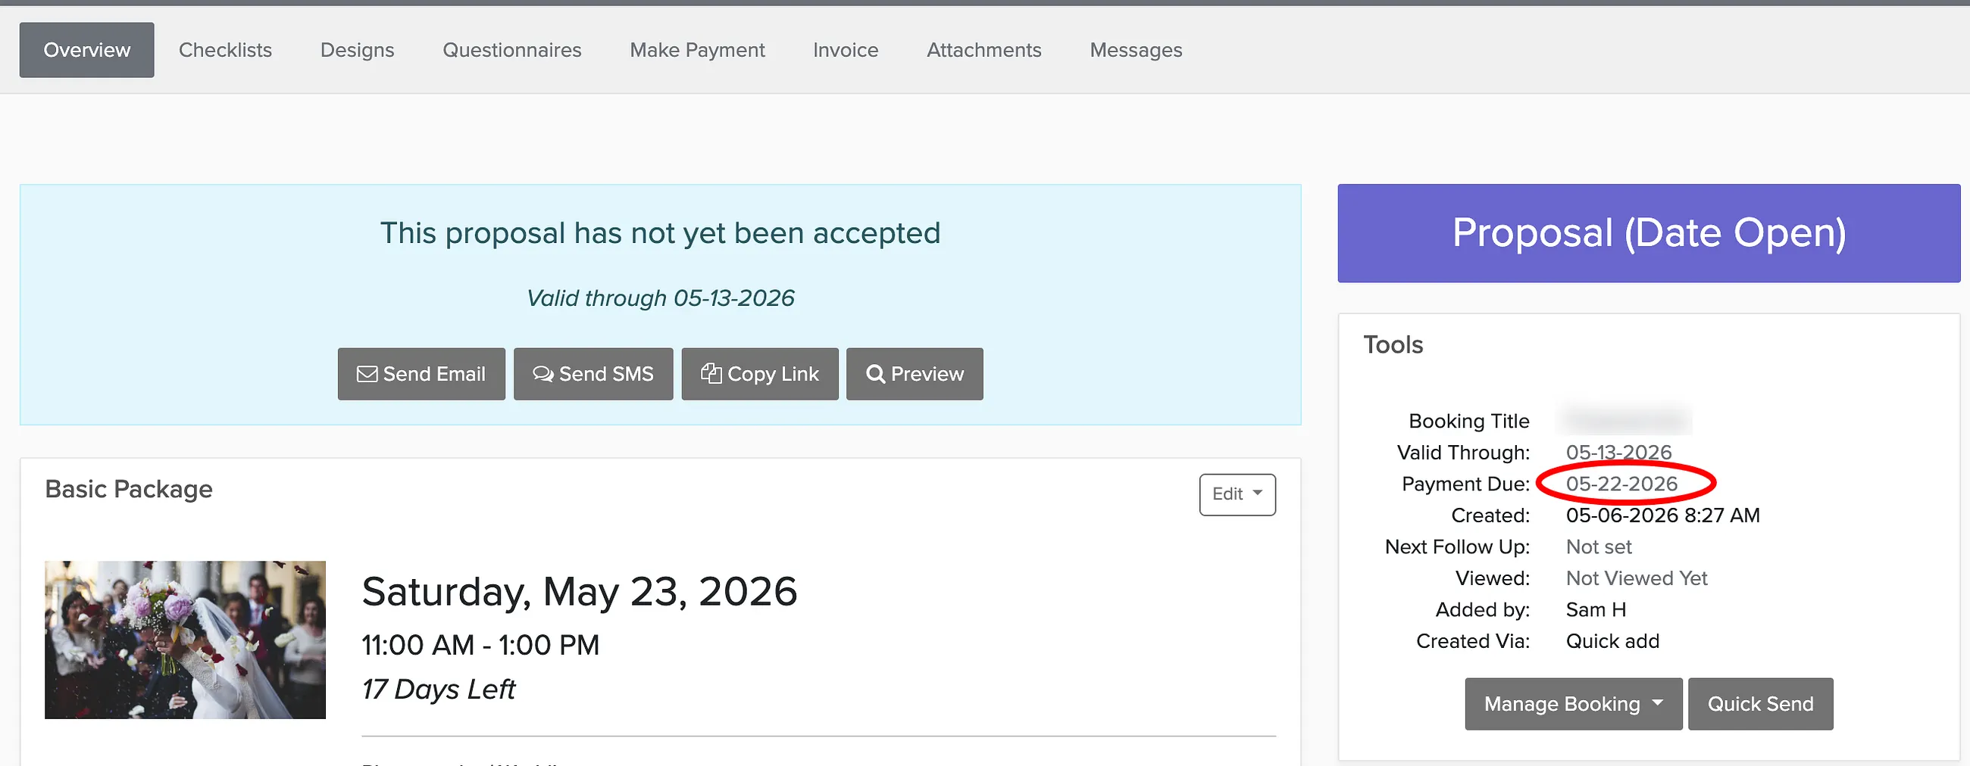
Task: Click the magnifier icon on Preview
Action: (x=875, y=374)
